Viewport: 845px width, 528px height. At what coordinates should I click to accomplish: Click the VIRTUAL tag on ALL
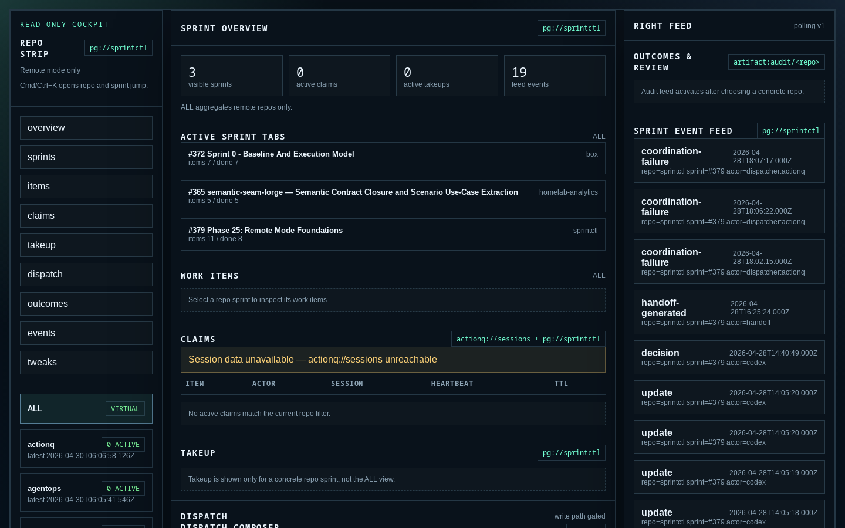point(125,409)
